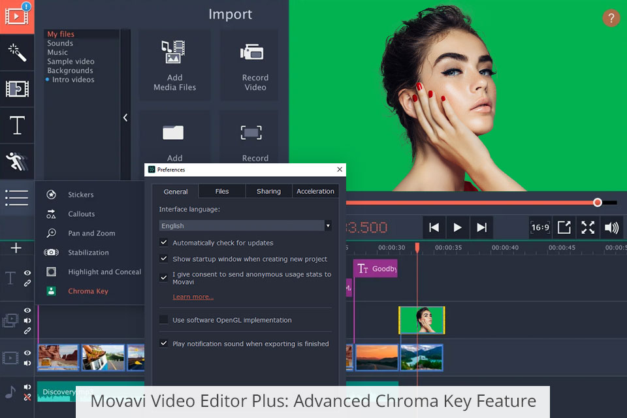Click Record Video camera icon

click(x=251, y=52)
